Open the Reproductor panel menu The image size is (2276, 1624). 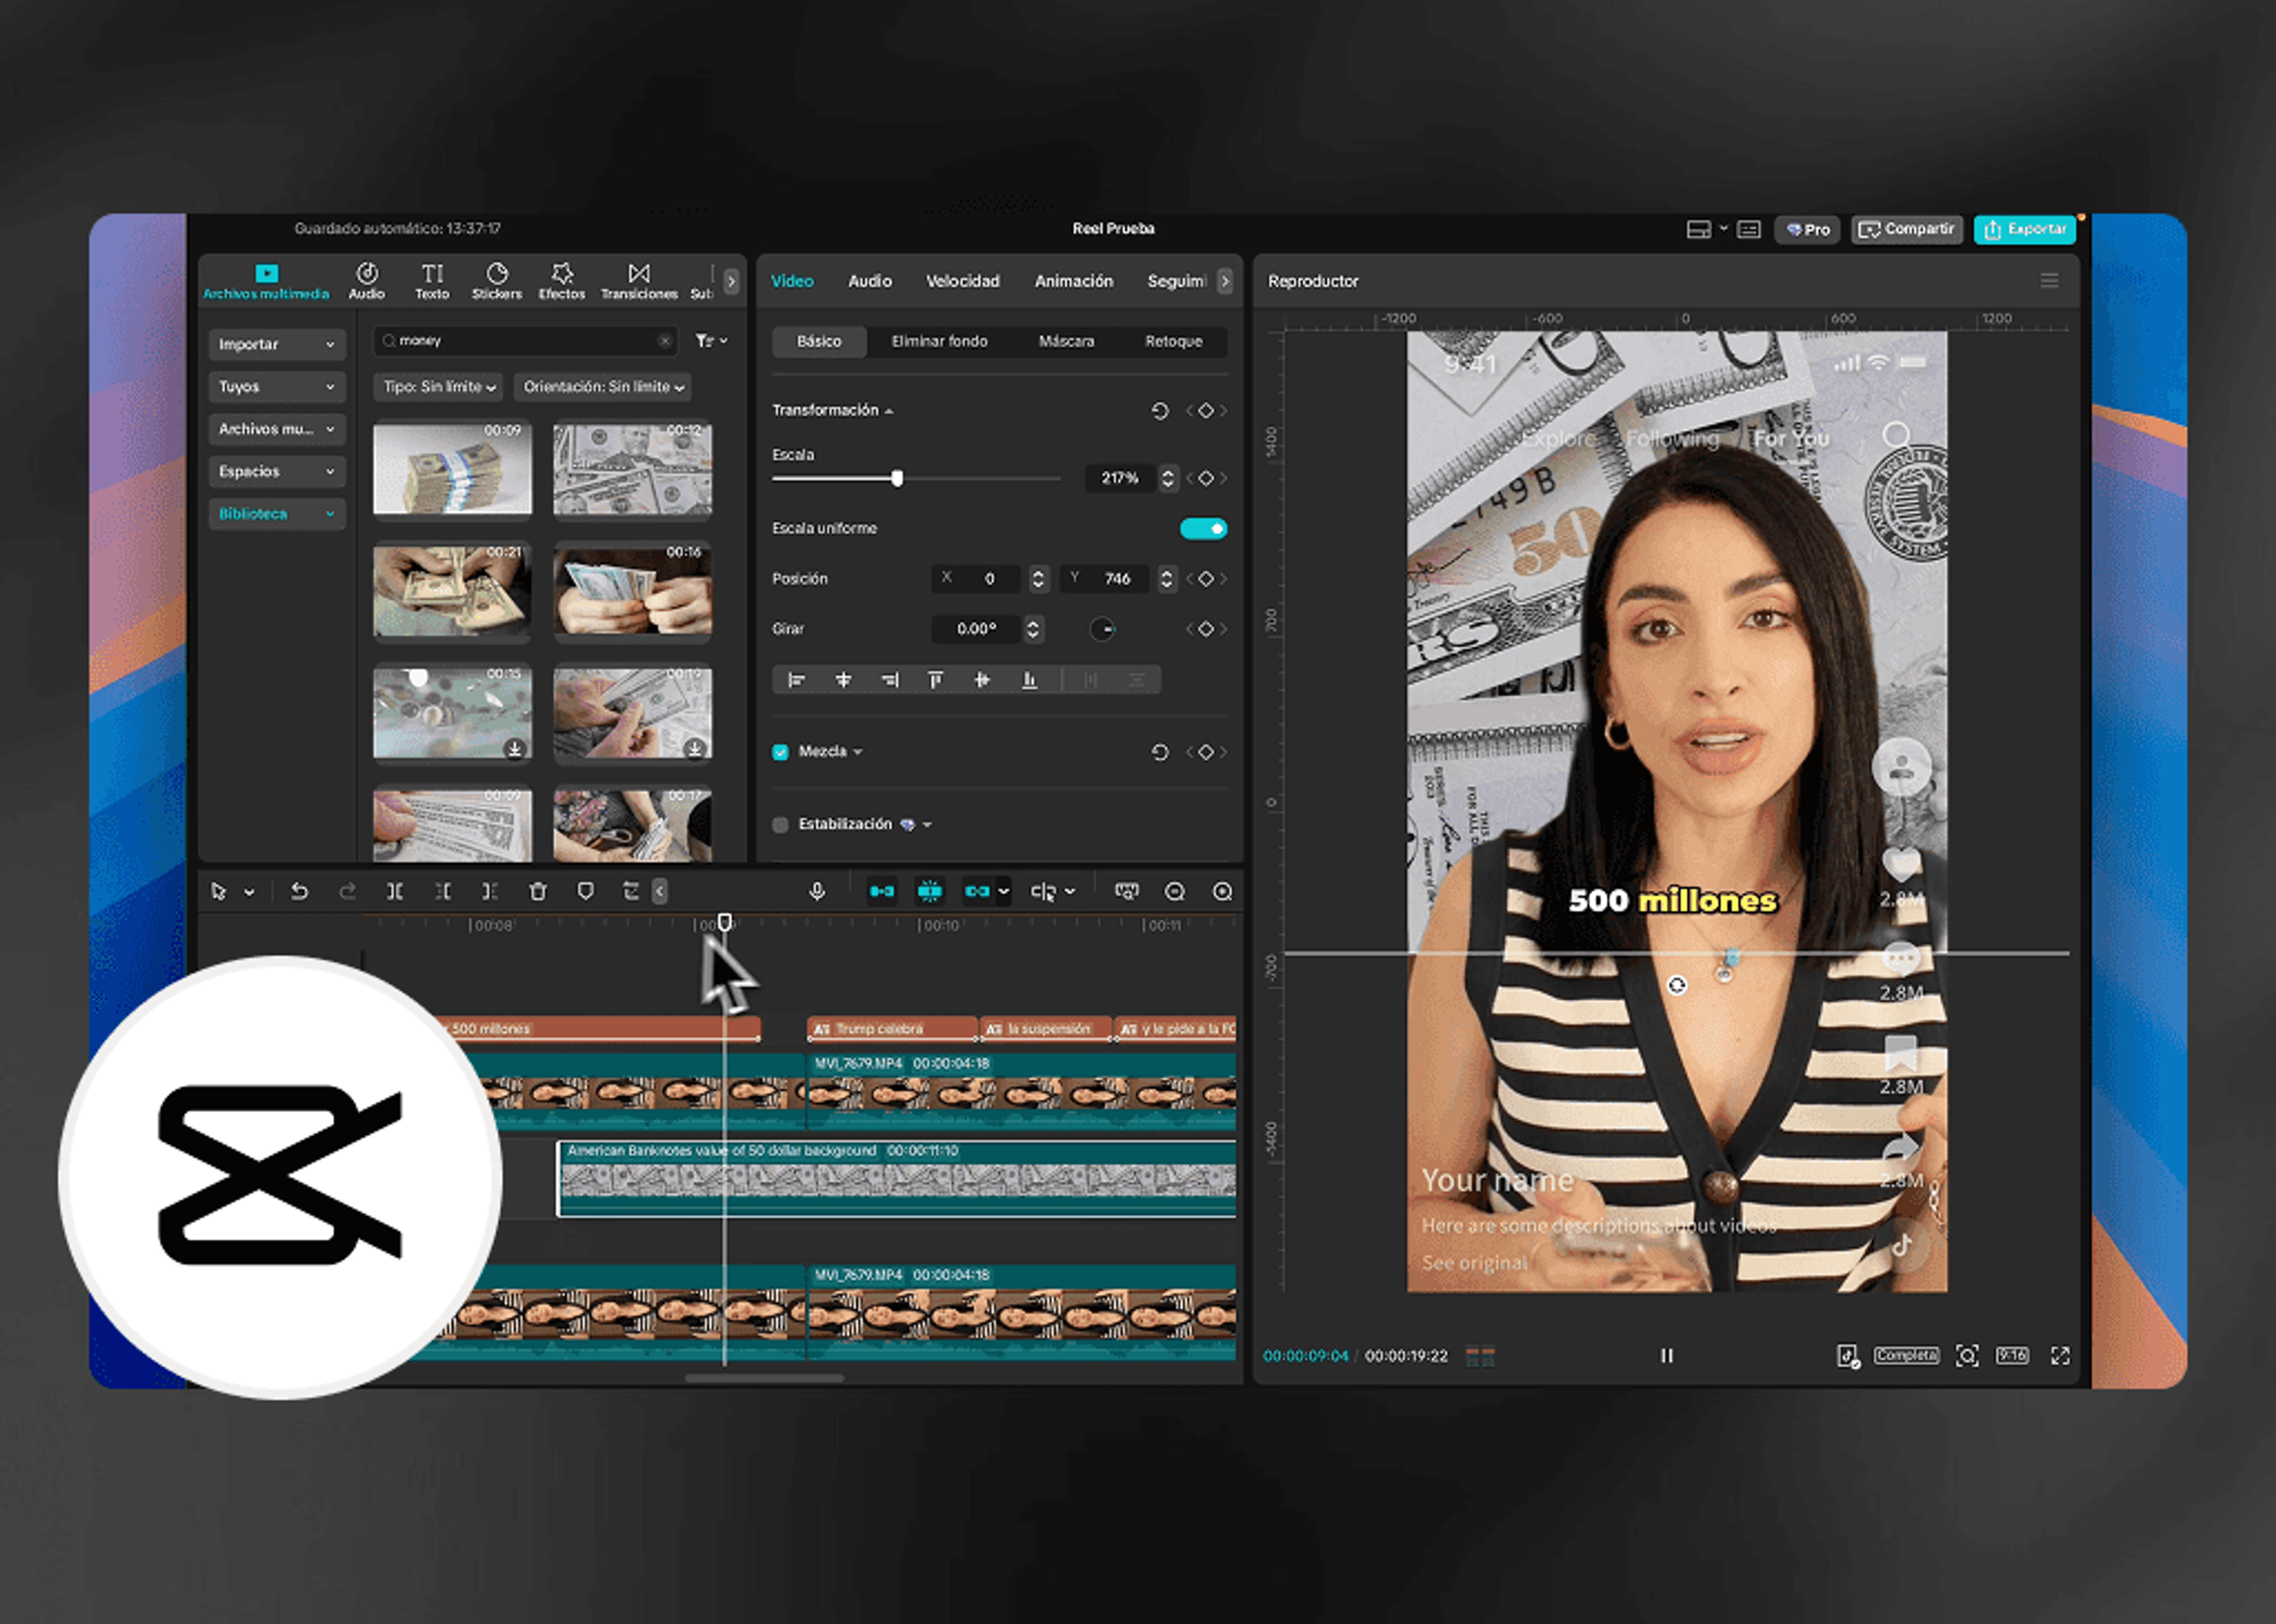click(x=2049, y=281)
